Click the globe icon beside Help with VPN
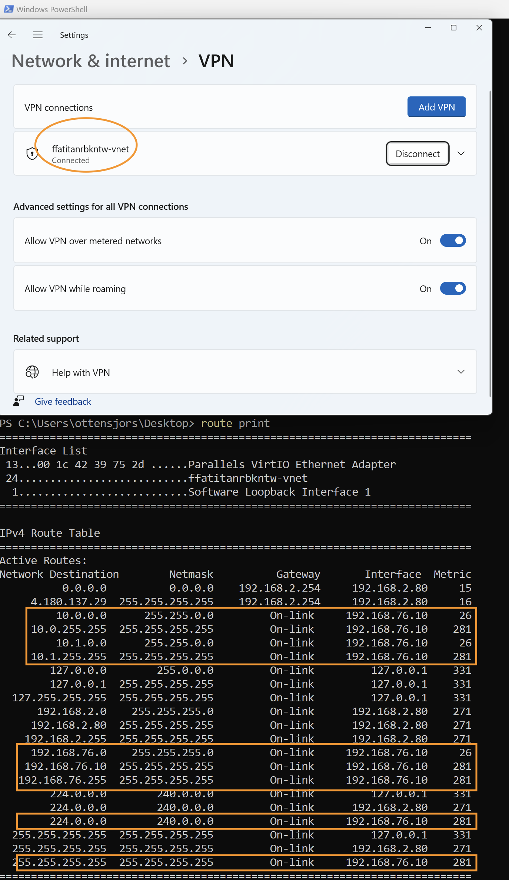Viewport: 509px width, 880px height. coord(32,372)
